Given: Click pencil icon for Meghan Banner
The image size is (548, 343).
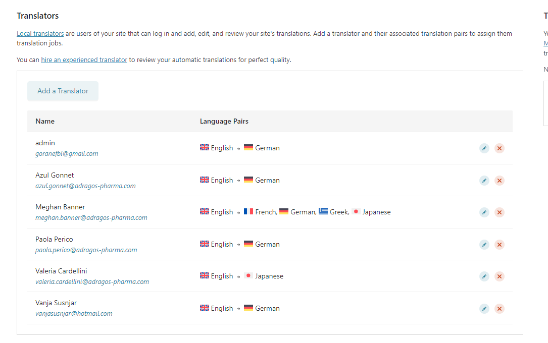Looking at the screenshot, I should coord(484,212).
